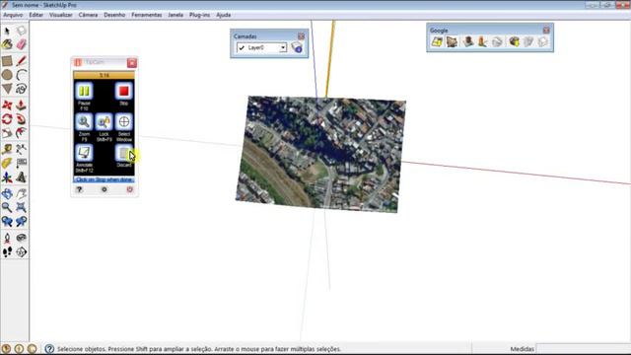Click the Discard recording button
Screen dimensions: 631x355
click(123, 153)
